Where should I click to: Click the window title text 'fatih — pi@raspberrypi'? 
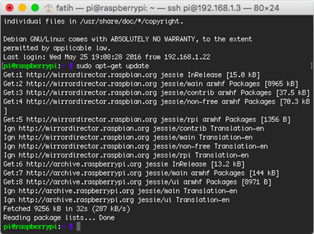pyautogui.click(x=101, y=8)
